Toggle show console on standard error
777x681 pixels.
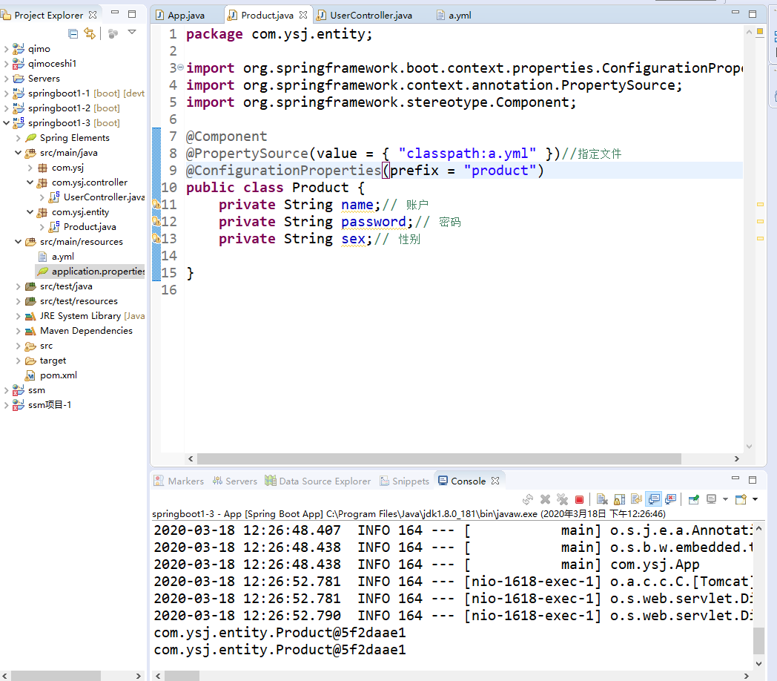click(x=671, y=499)
